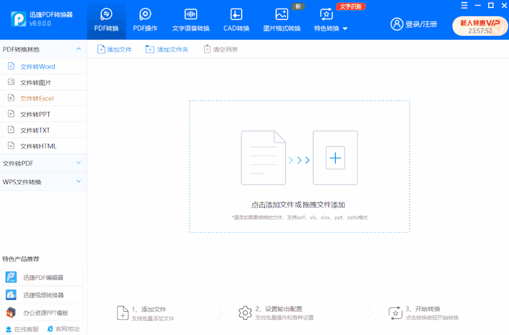
Task: Open the 文字语音转换 tab
Action: tap(191, 20)
